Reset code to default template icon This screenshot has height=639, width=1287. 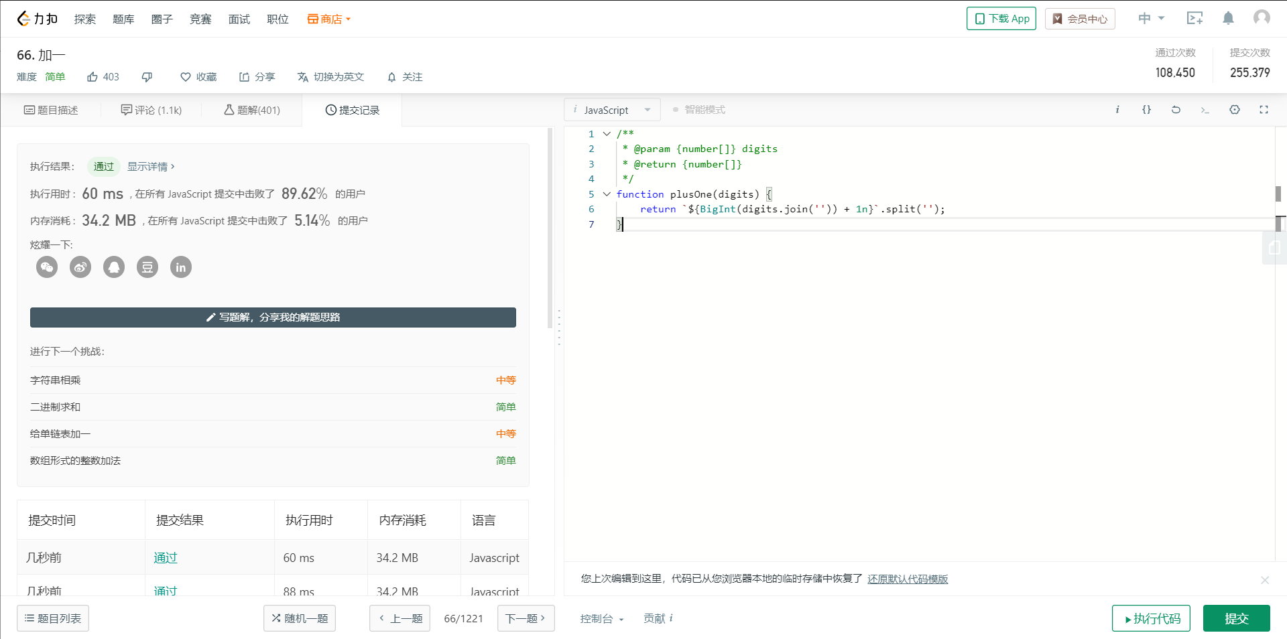coord(1176,110)
